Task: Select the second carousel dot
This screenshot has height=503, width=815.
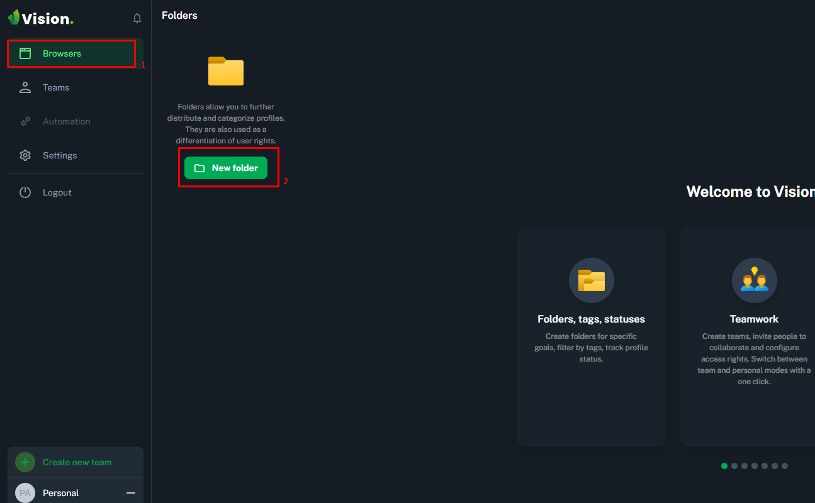Action: coord(734,466)
